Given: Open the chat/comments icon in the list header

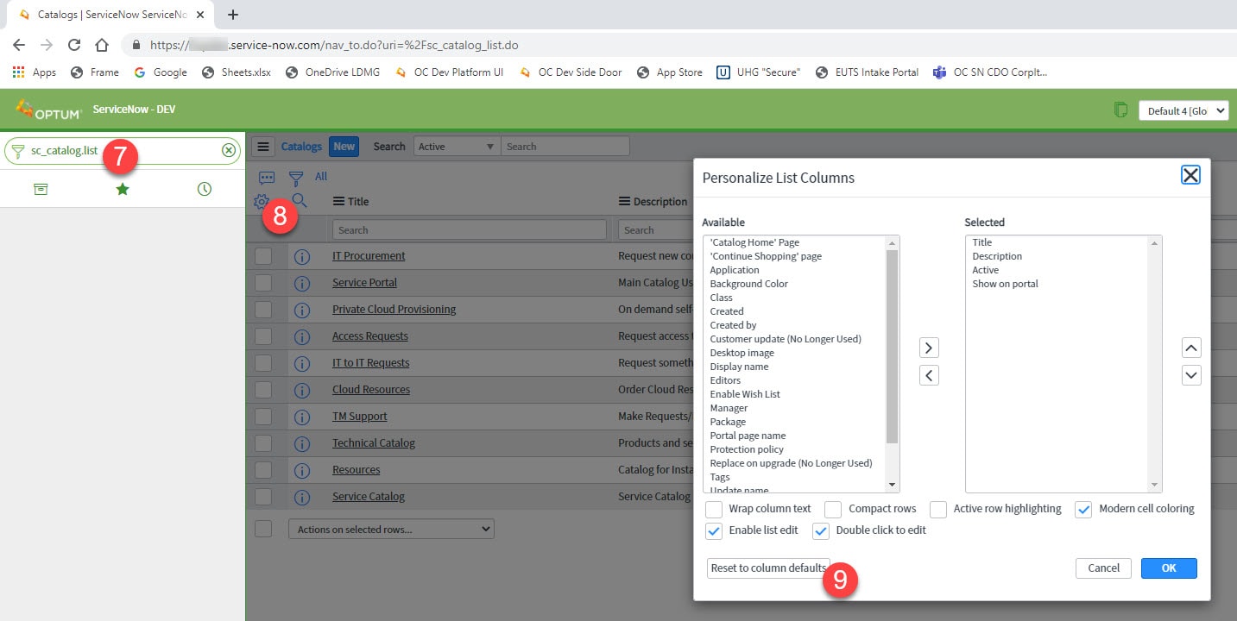Looking at the screenshot, I should pyautogui.click(x=267, y=177).
